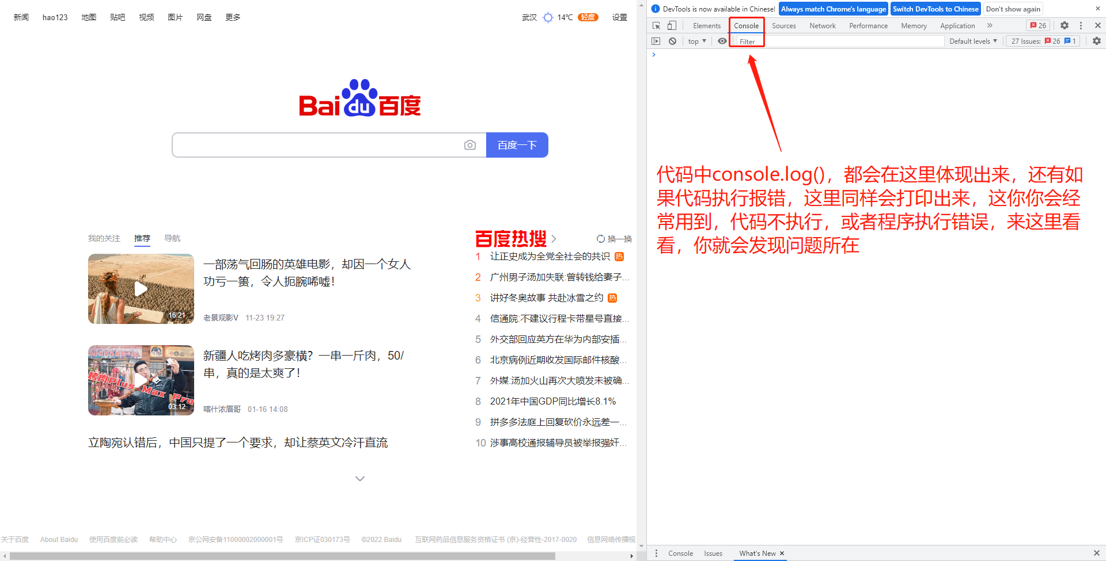Open the 更多 menu in Baidu nav

[x=233, y=17]
